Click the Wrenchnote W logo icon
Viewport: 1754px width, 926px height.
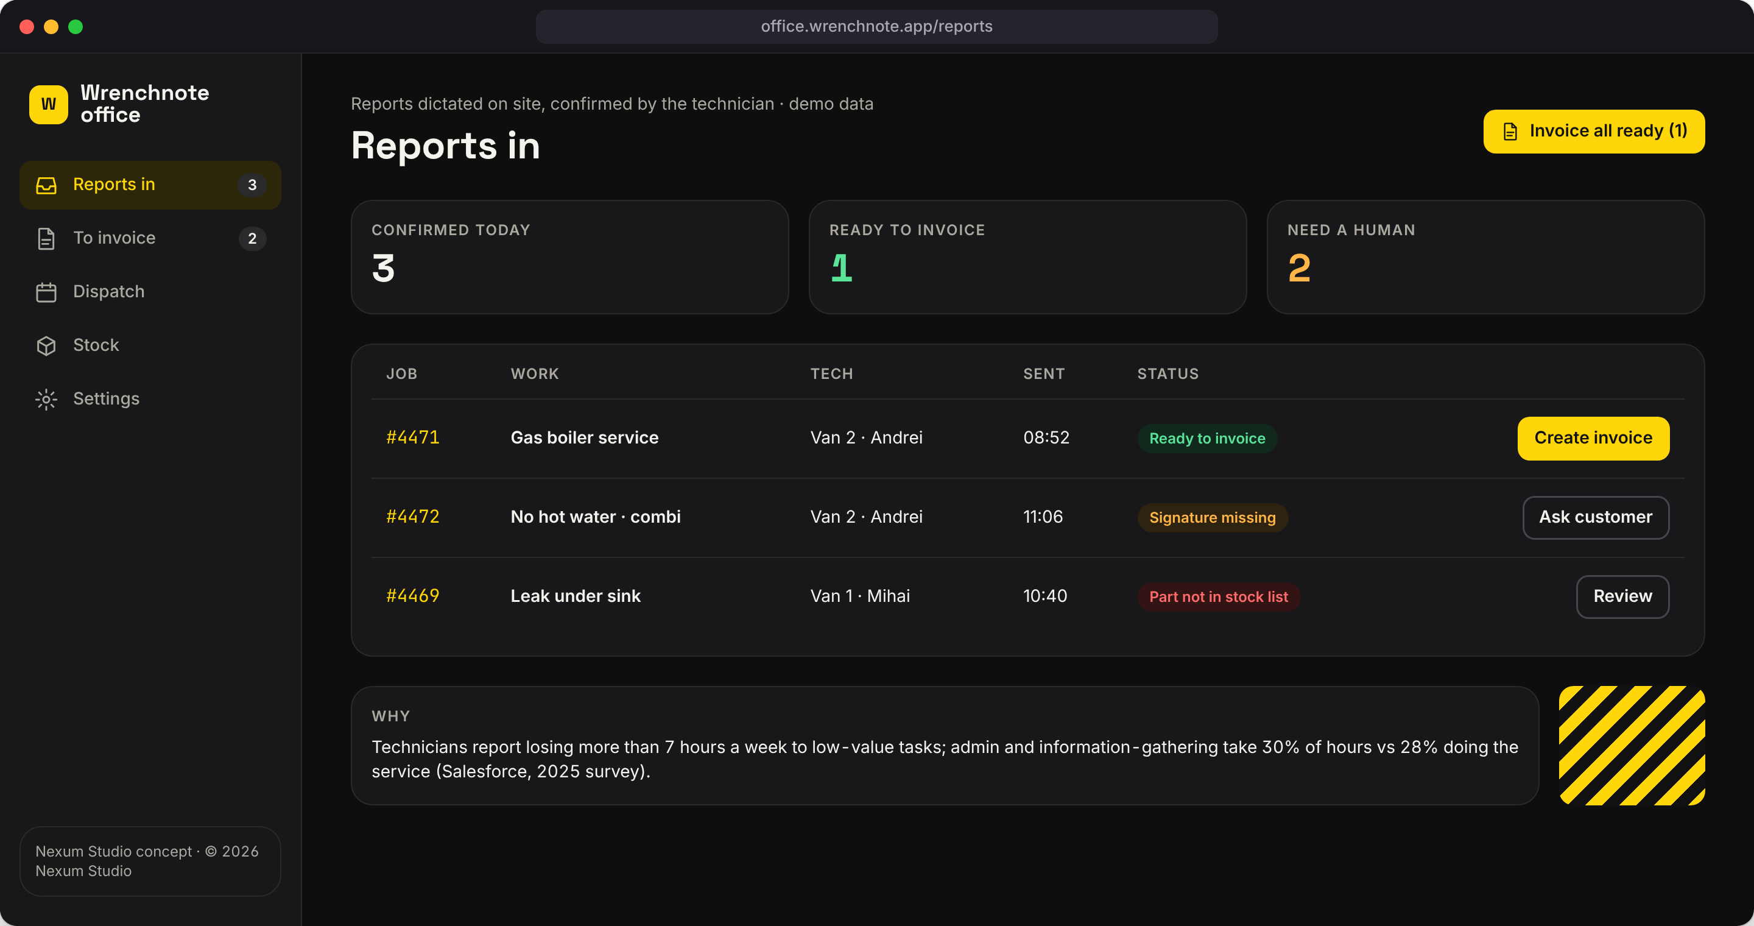tap(48, 104)
